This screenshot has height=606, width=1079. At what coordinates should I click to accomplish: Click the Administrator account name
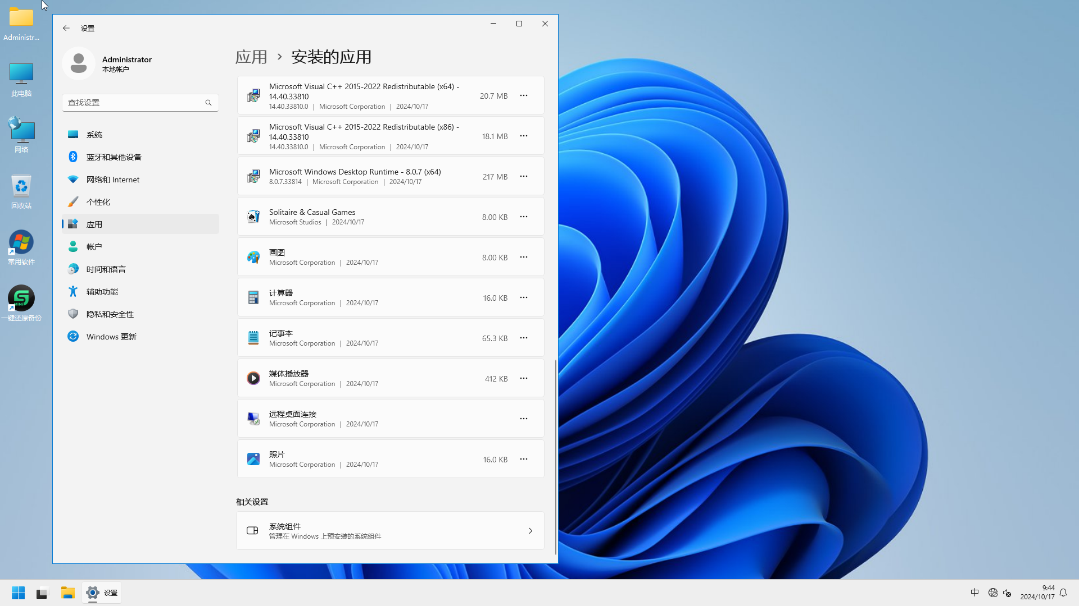pyautogui.click(x=127, y=59)
